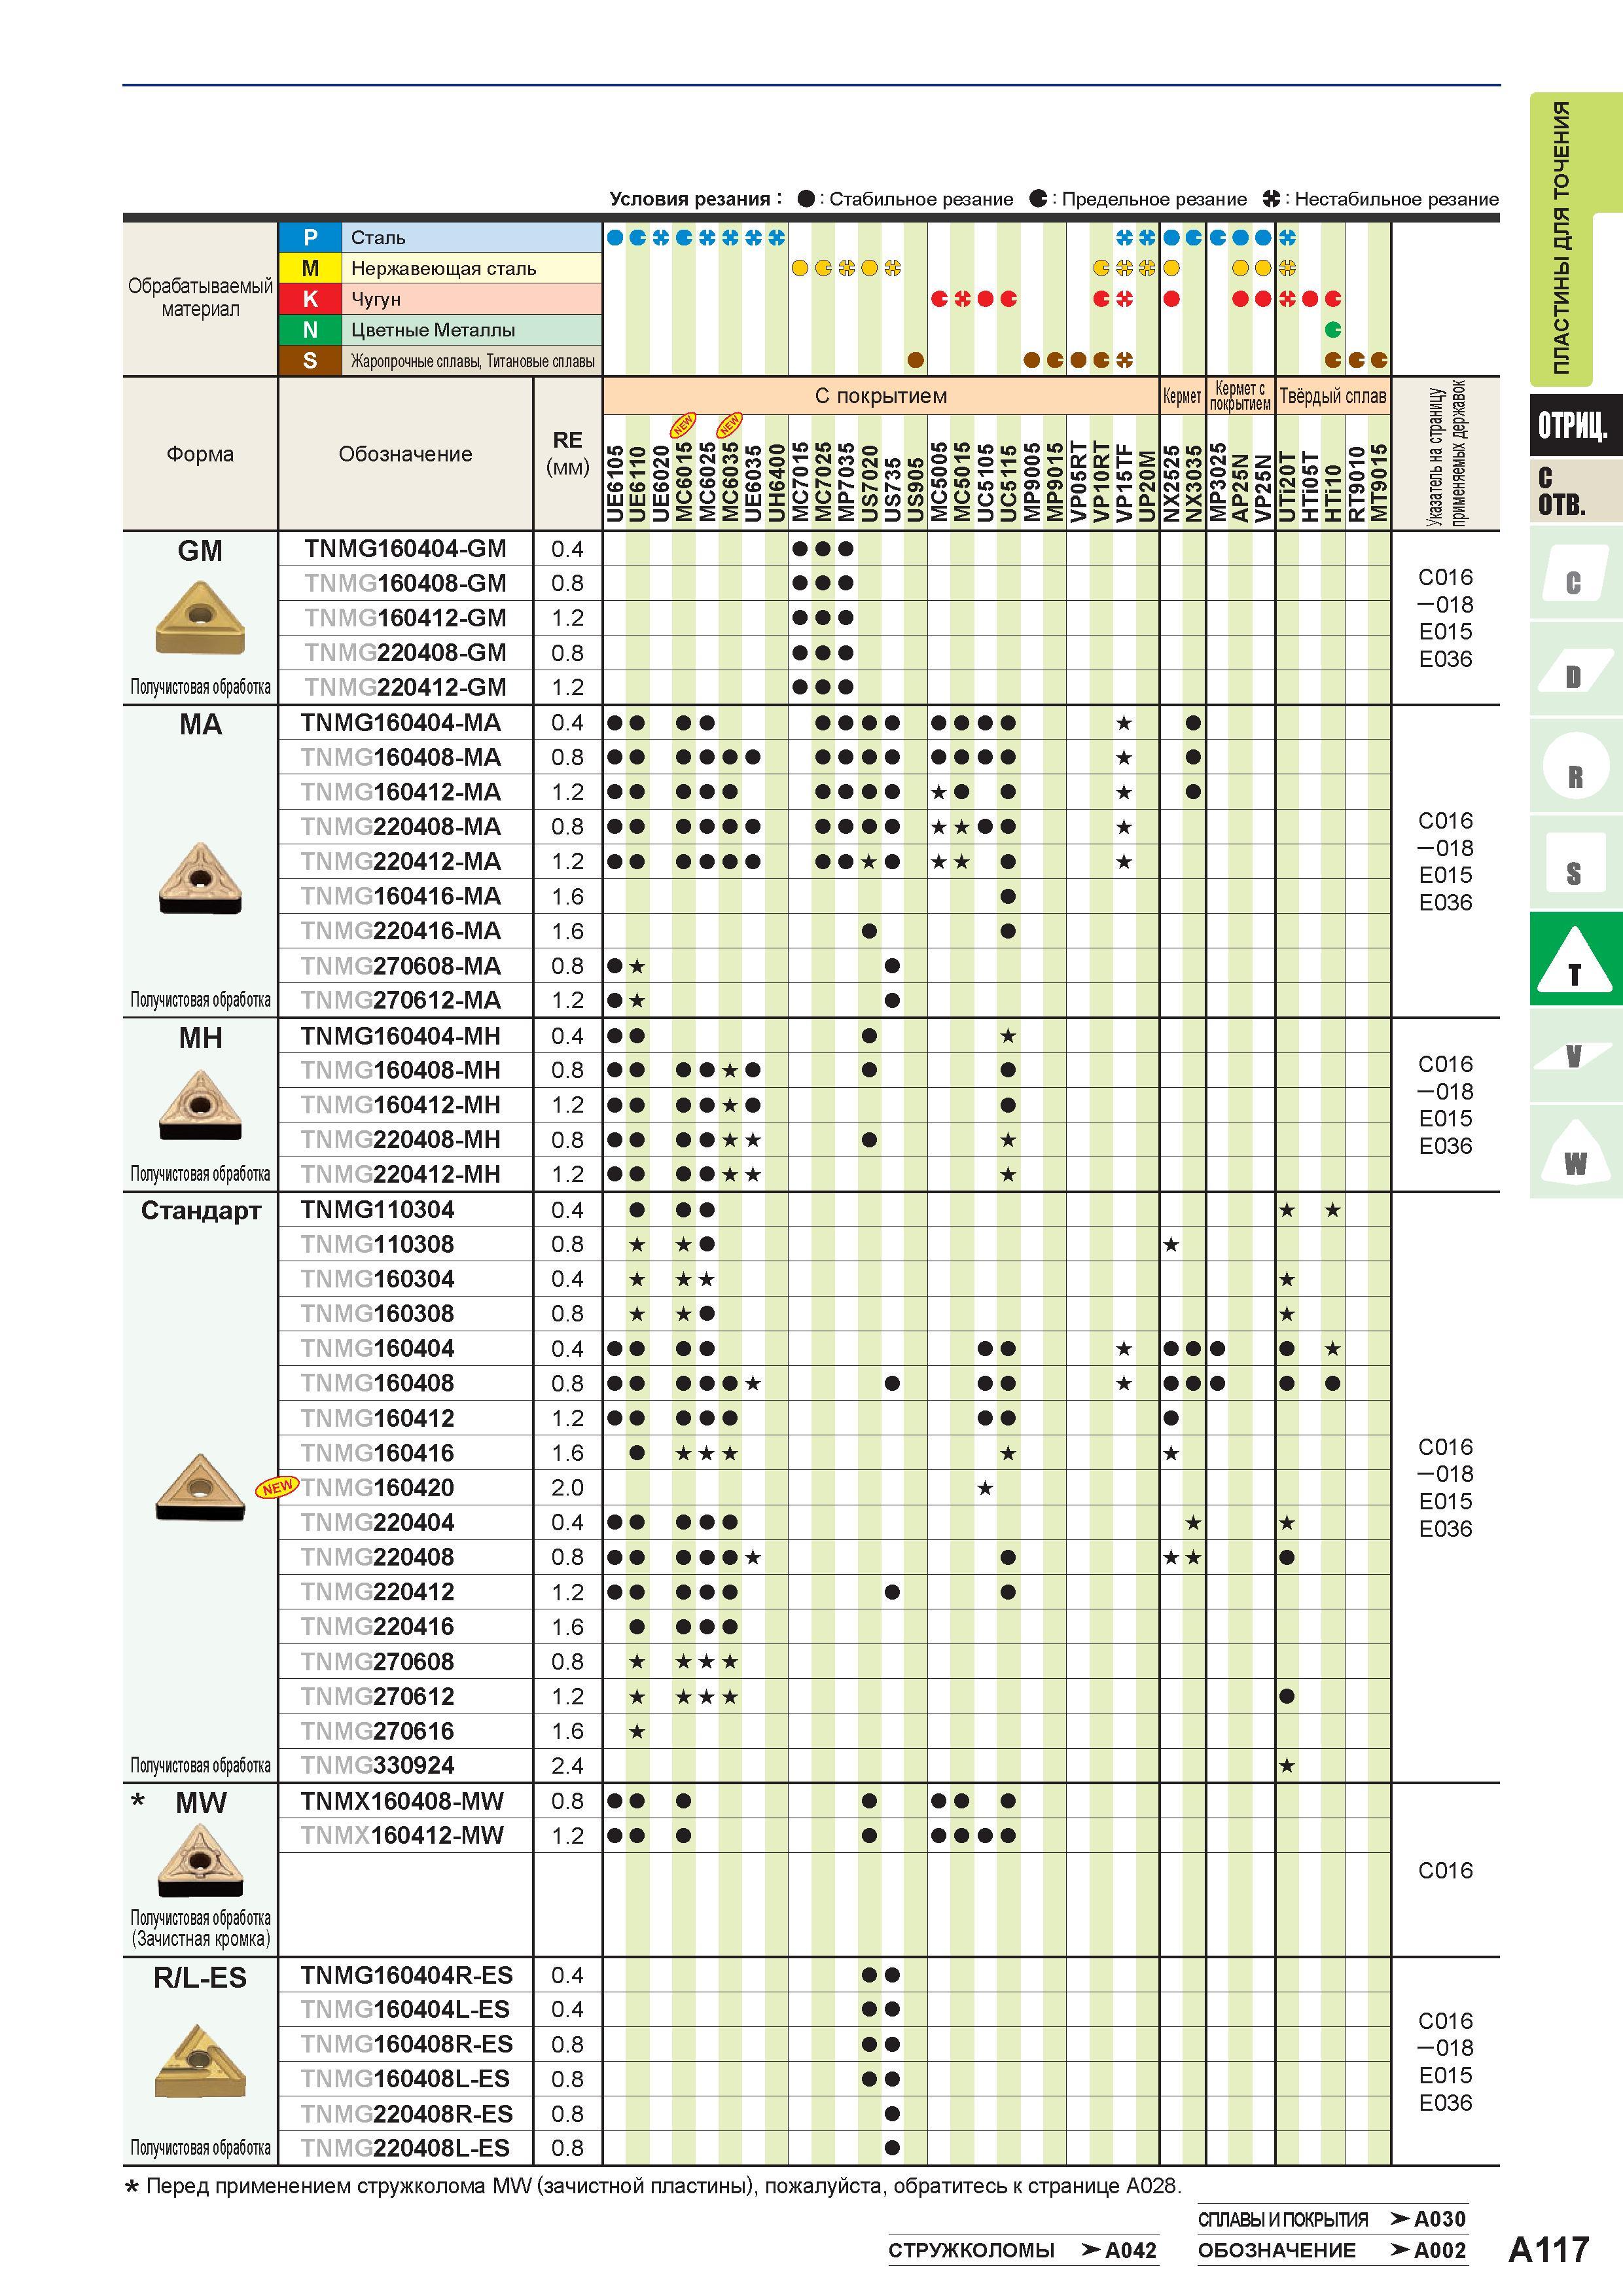
Task: Select the W insert shape tab
Action: coord(1575,1152)
